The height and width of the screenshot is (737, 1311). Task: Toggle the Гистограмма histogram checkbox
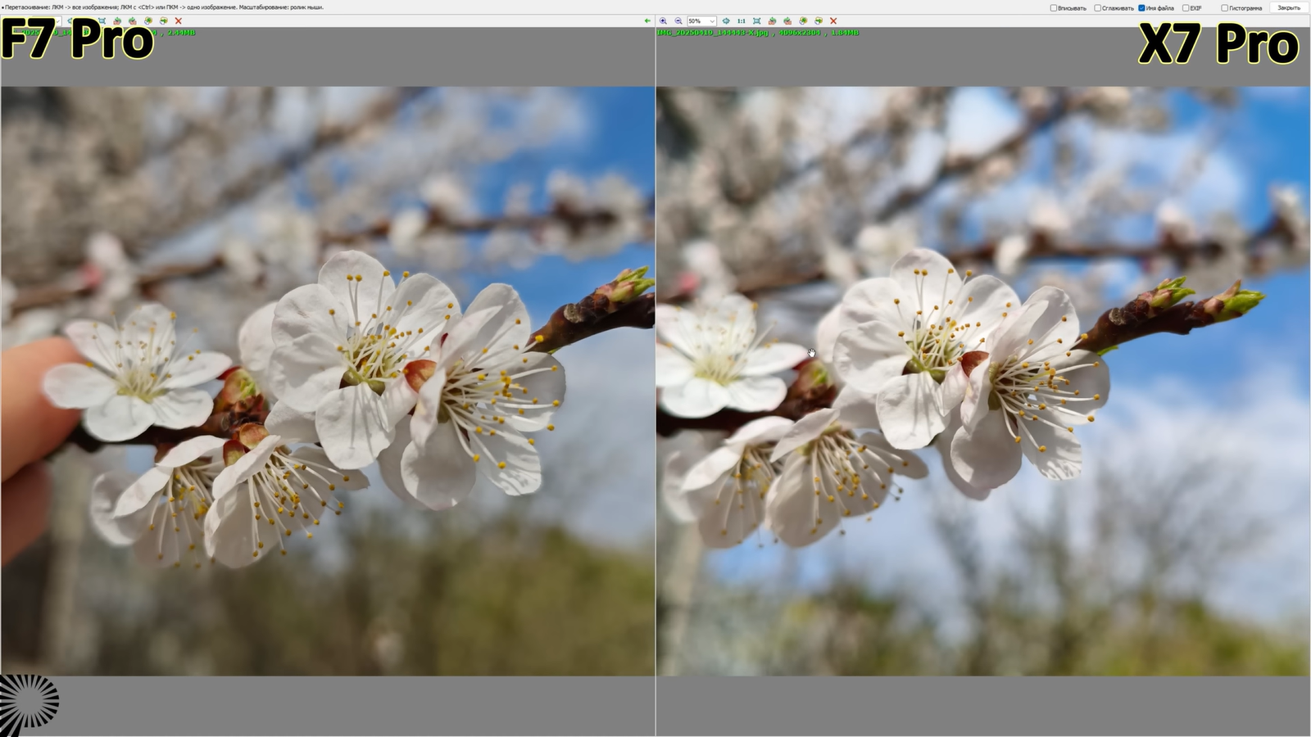[1225, 8]
